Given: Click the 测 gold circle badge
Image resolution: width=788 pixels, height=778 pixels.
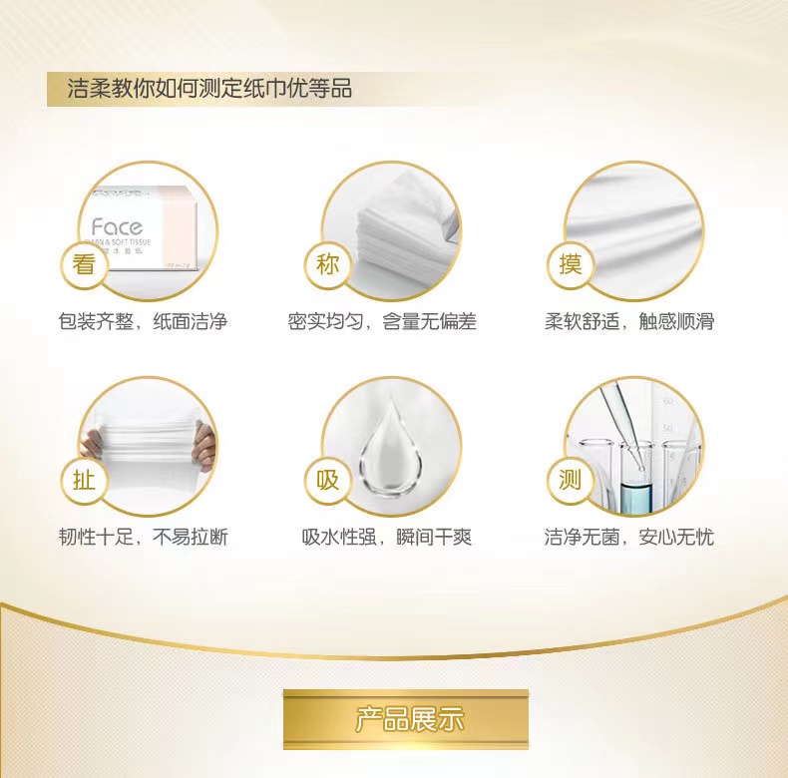Looking at the screenshot, I should (x=571, y=481).
